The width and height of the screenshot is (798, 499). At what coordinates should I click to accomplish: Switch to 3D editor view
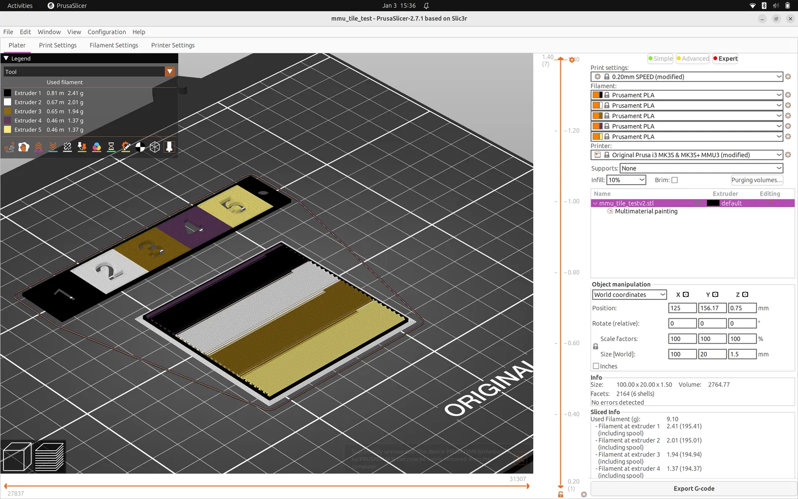coord(17,457)
